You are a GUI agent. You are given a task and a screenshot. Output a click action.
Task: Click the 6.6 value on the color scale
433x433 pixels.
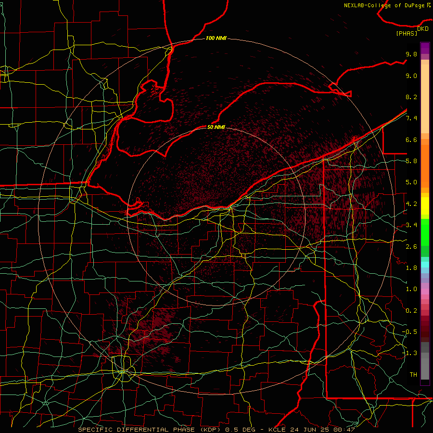[411, 140]
